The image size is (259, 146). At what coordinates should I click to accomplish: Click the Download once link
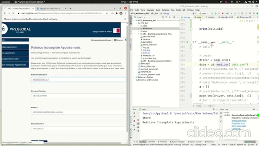pos(238,124)
